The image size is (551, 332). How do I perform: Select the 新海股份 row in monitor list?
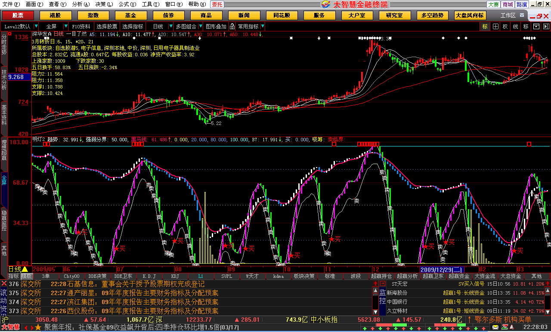[465, 292]
